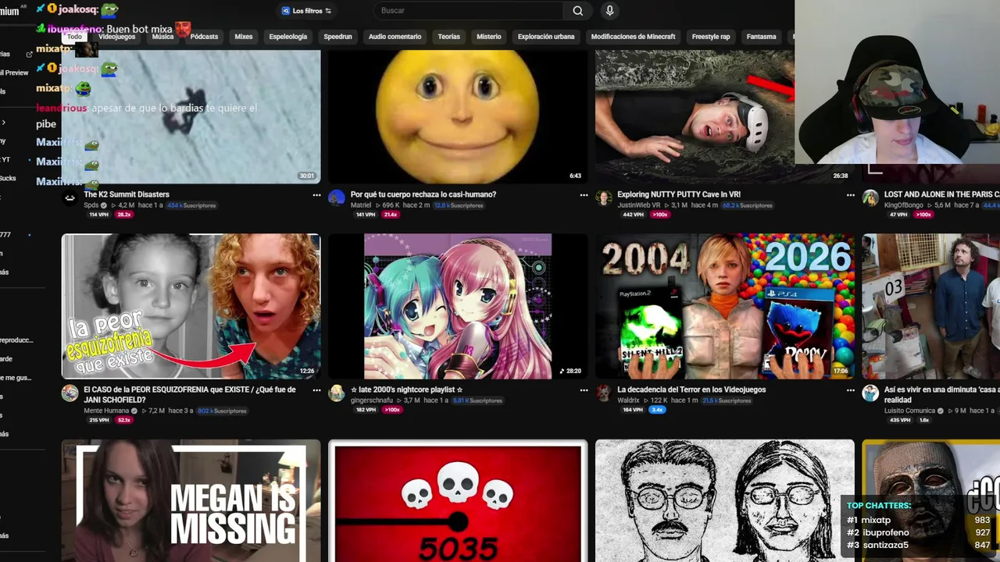
Task: Open options menu for PEOR ESQUIZOFRENIA video
Action: point(316,390)
